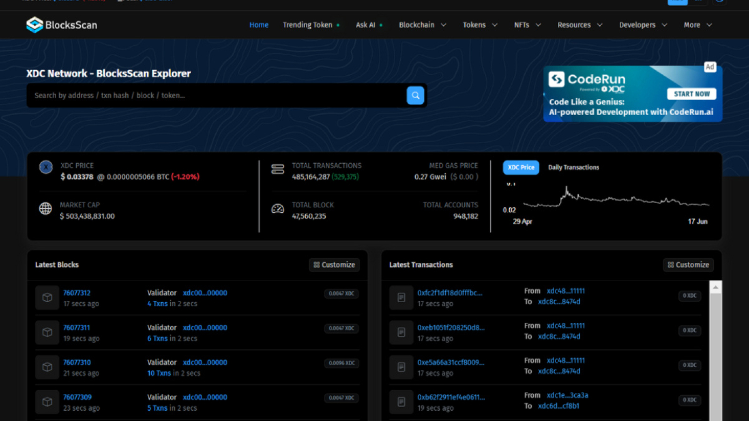Click document icon for transaction 0xeb1051f208250d8

401,333
